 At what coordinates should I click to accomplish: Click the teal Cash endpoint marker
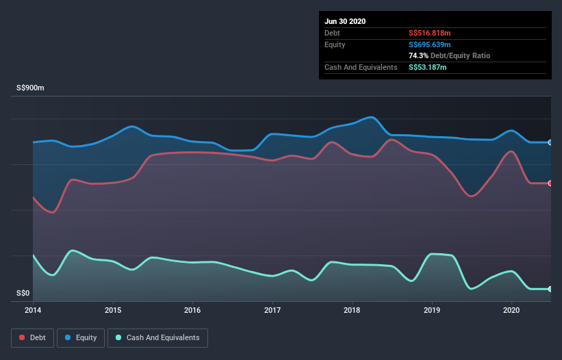coord(550,289)
